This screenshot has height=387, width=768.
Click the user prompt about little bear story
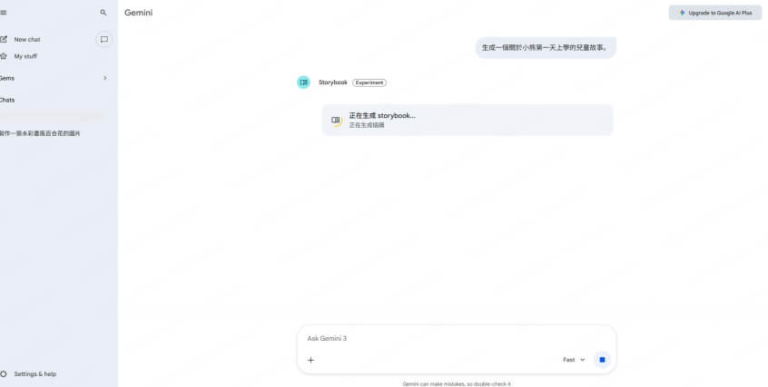pos(546,47)
